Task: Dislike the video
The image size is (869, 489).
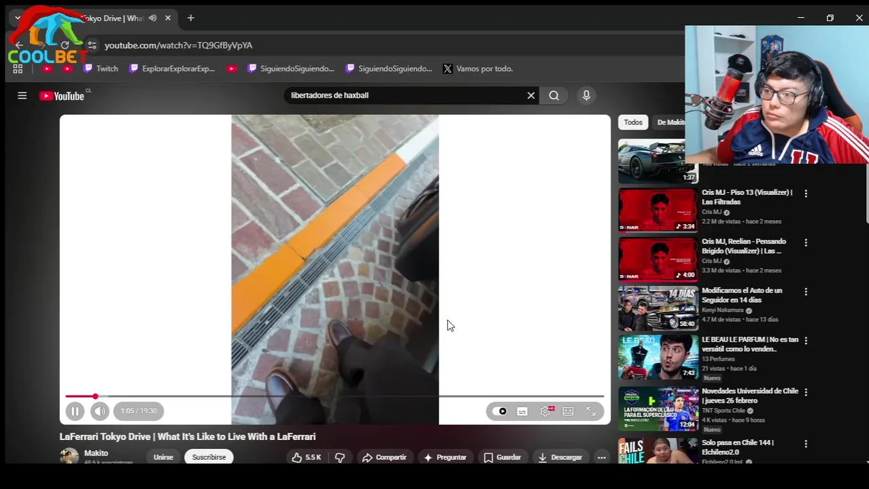Action: point(340,457)
